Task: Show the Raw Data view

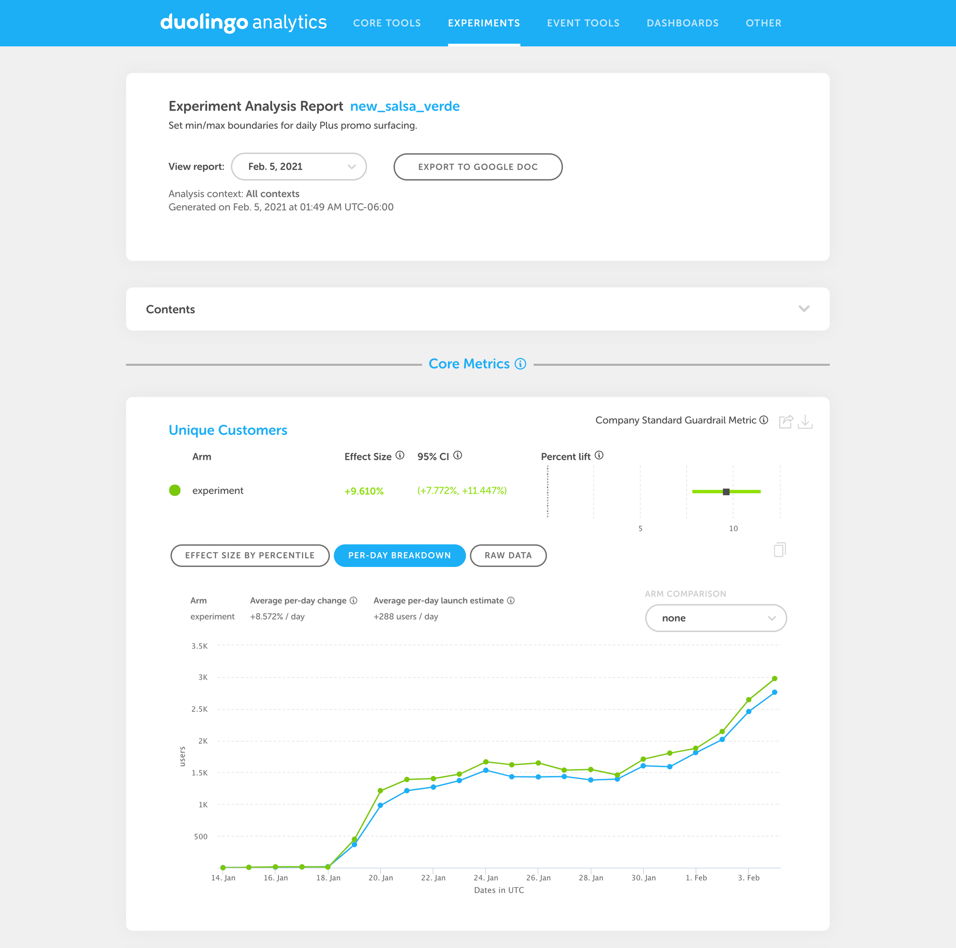Action: [508, 555]
